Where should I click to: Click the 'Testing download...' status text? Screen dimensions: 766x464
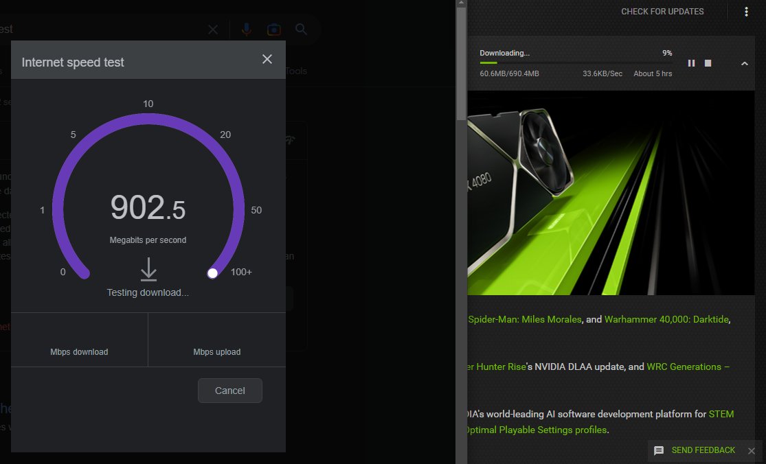(x=148, y=292)
